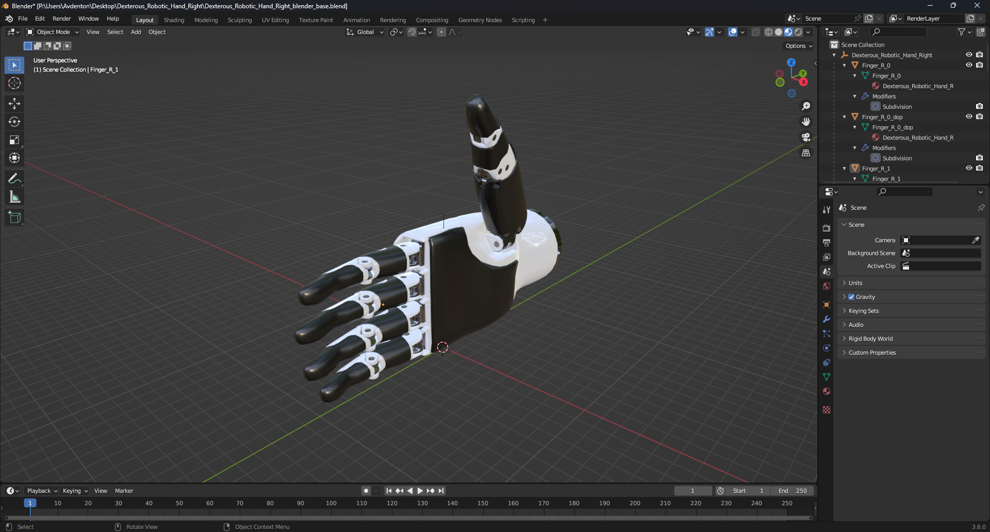The image size is (990, 532).
Task: Open the viewport shading options dropdown
Action: (808, 32)
